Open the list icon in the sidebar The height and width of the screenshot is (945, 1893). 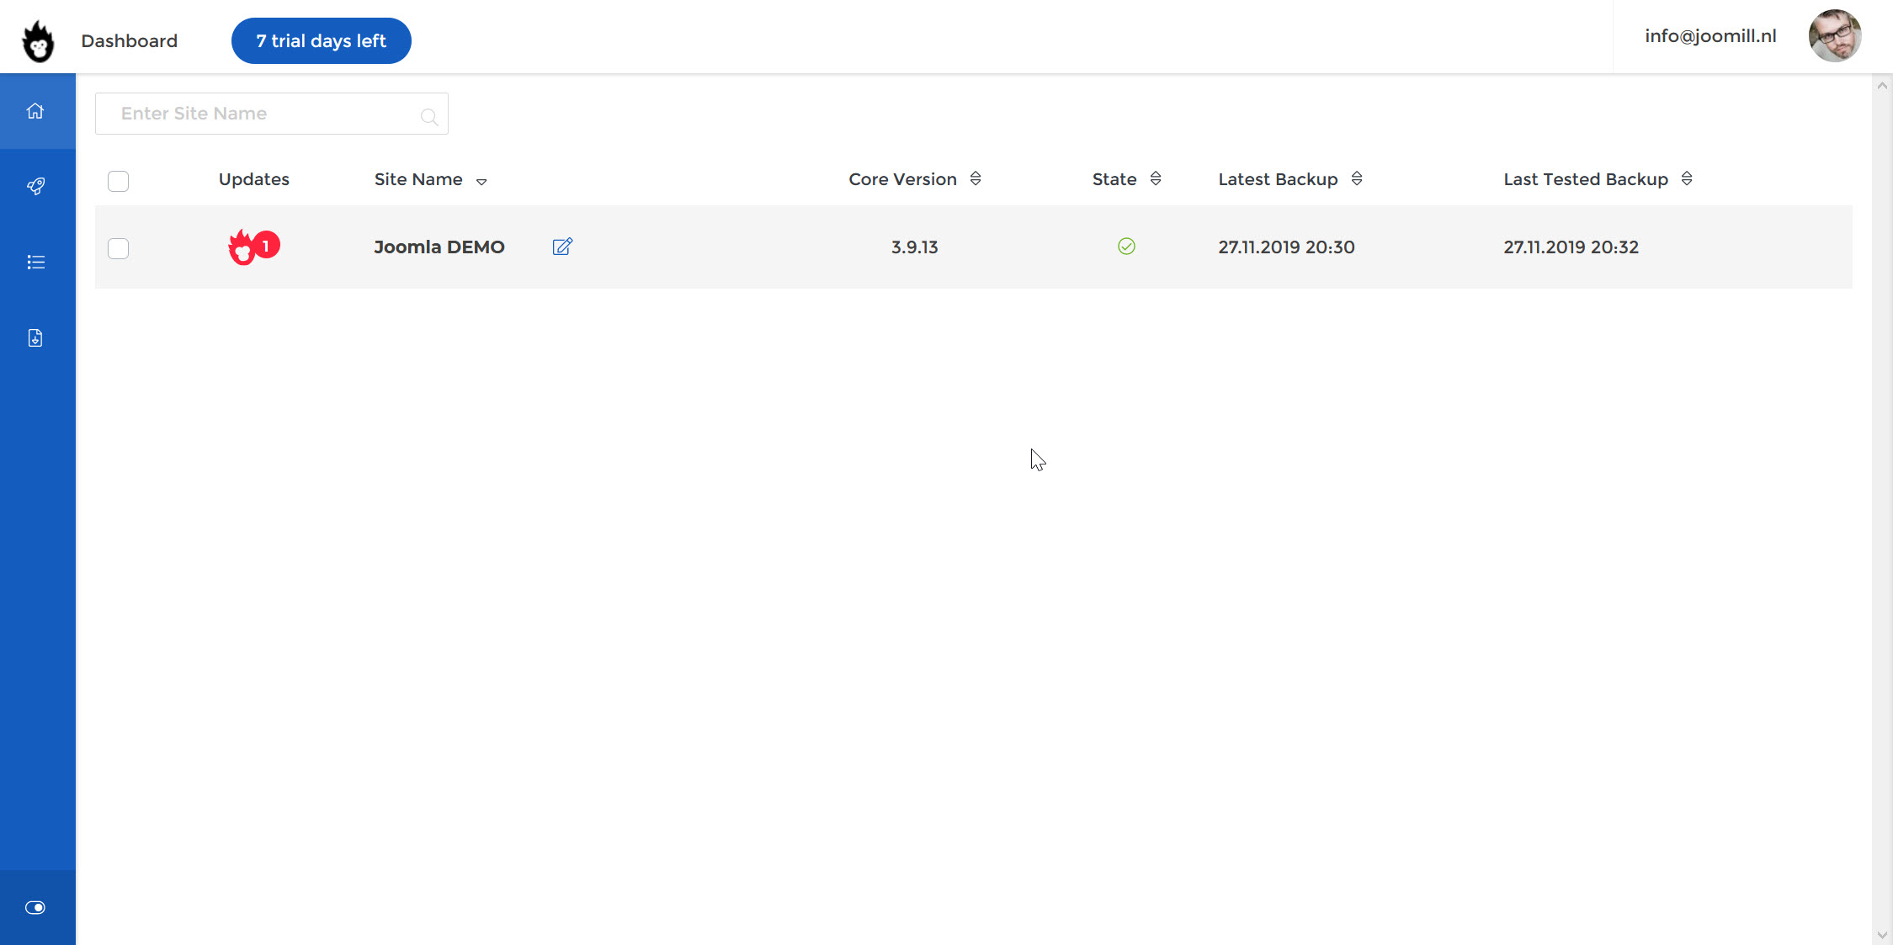click(x=35, y=263)
